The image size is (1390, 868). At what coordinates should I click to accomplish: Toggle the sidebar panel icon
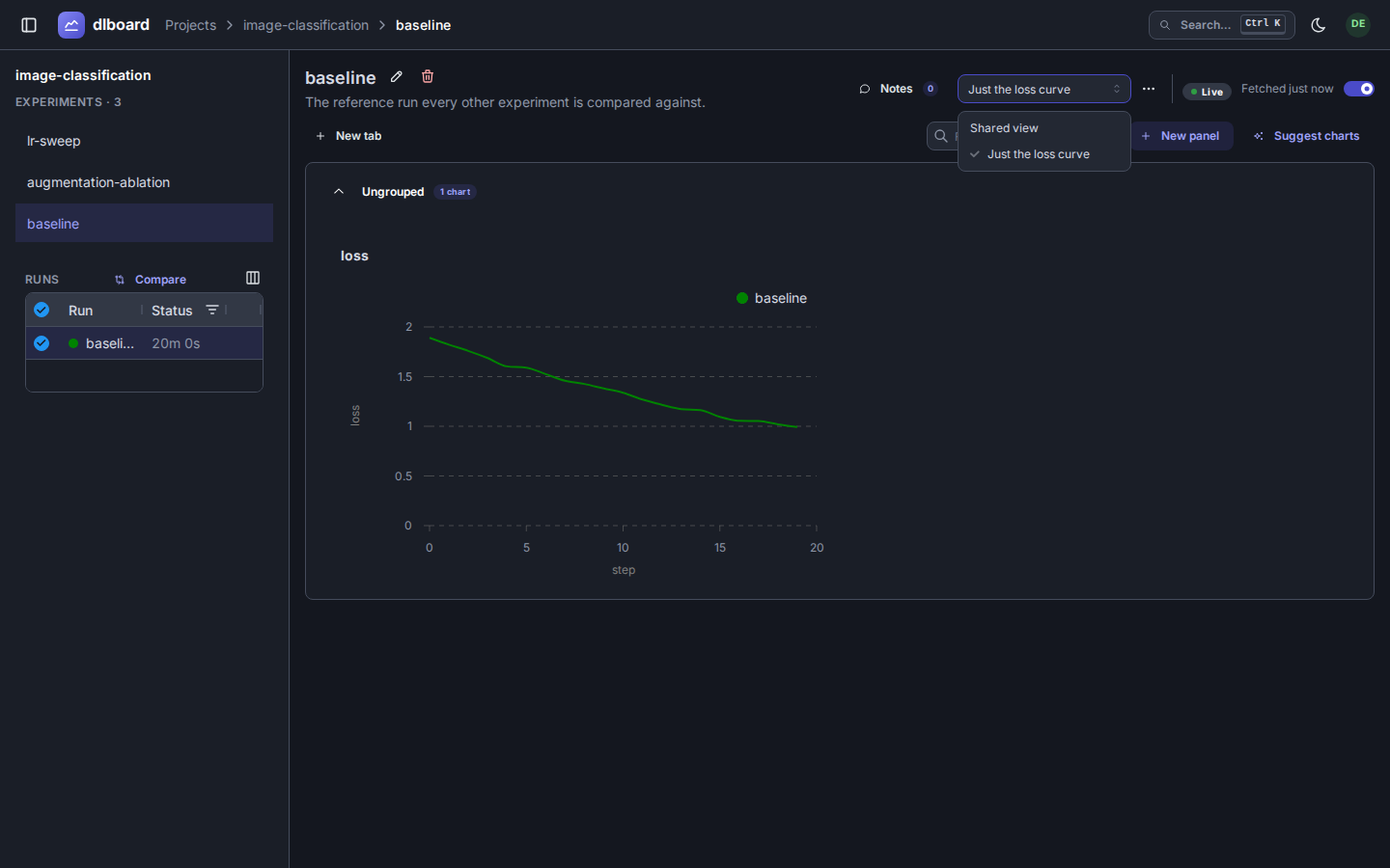tap(29, 25)
